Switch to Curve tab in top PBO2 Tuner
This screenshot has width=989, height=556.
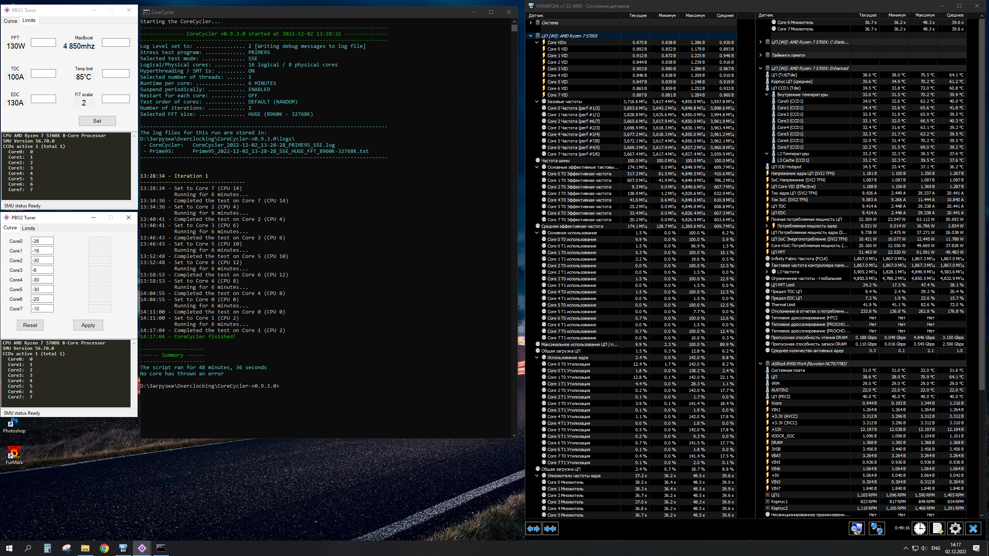pyautogui.click(x=10, y=21)
